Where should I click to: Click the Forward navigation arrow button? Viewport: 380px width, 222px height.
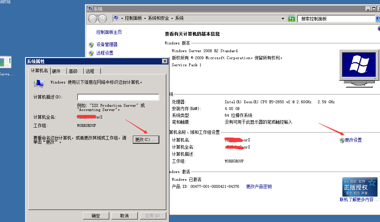[x=102, y=19]
